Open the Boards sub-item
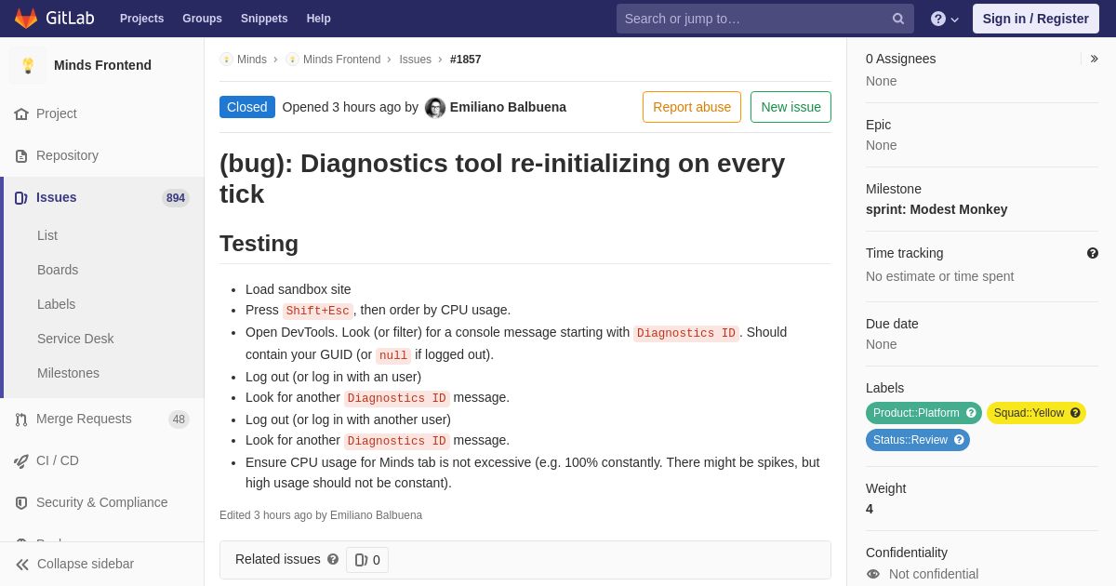This screenshot has height=586, width=1116. (58, 270)
